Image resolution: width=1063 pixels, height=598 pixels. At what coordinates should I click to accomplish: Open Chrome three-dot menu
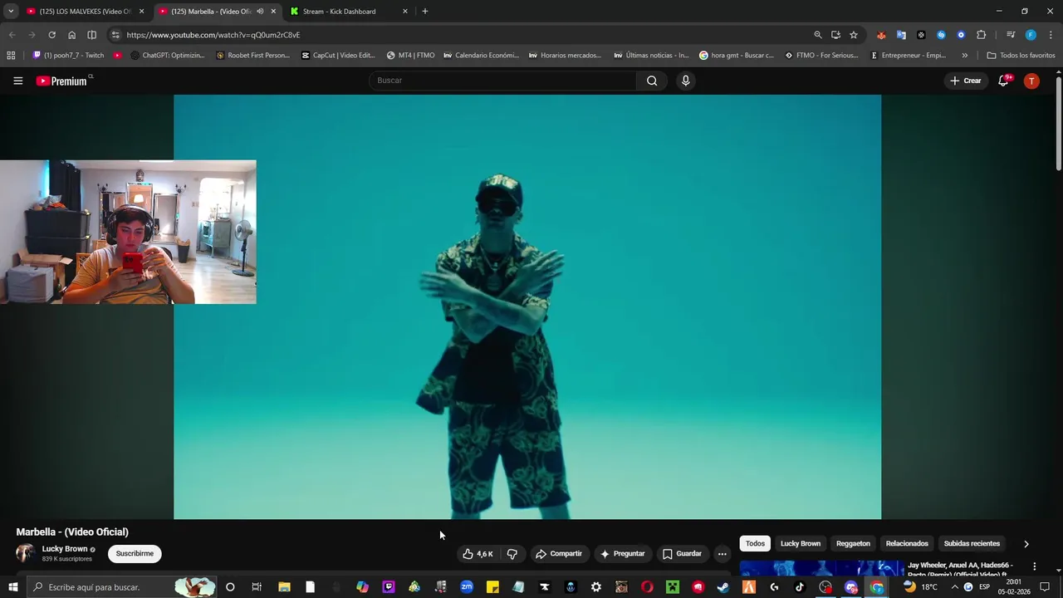pos(1051,35)
